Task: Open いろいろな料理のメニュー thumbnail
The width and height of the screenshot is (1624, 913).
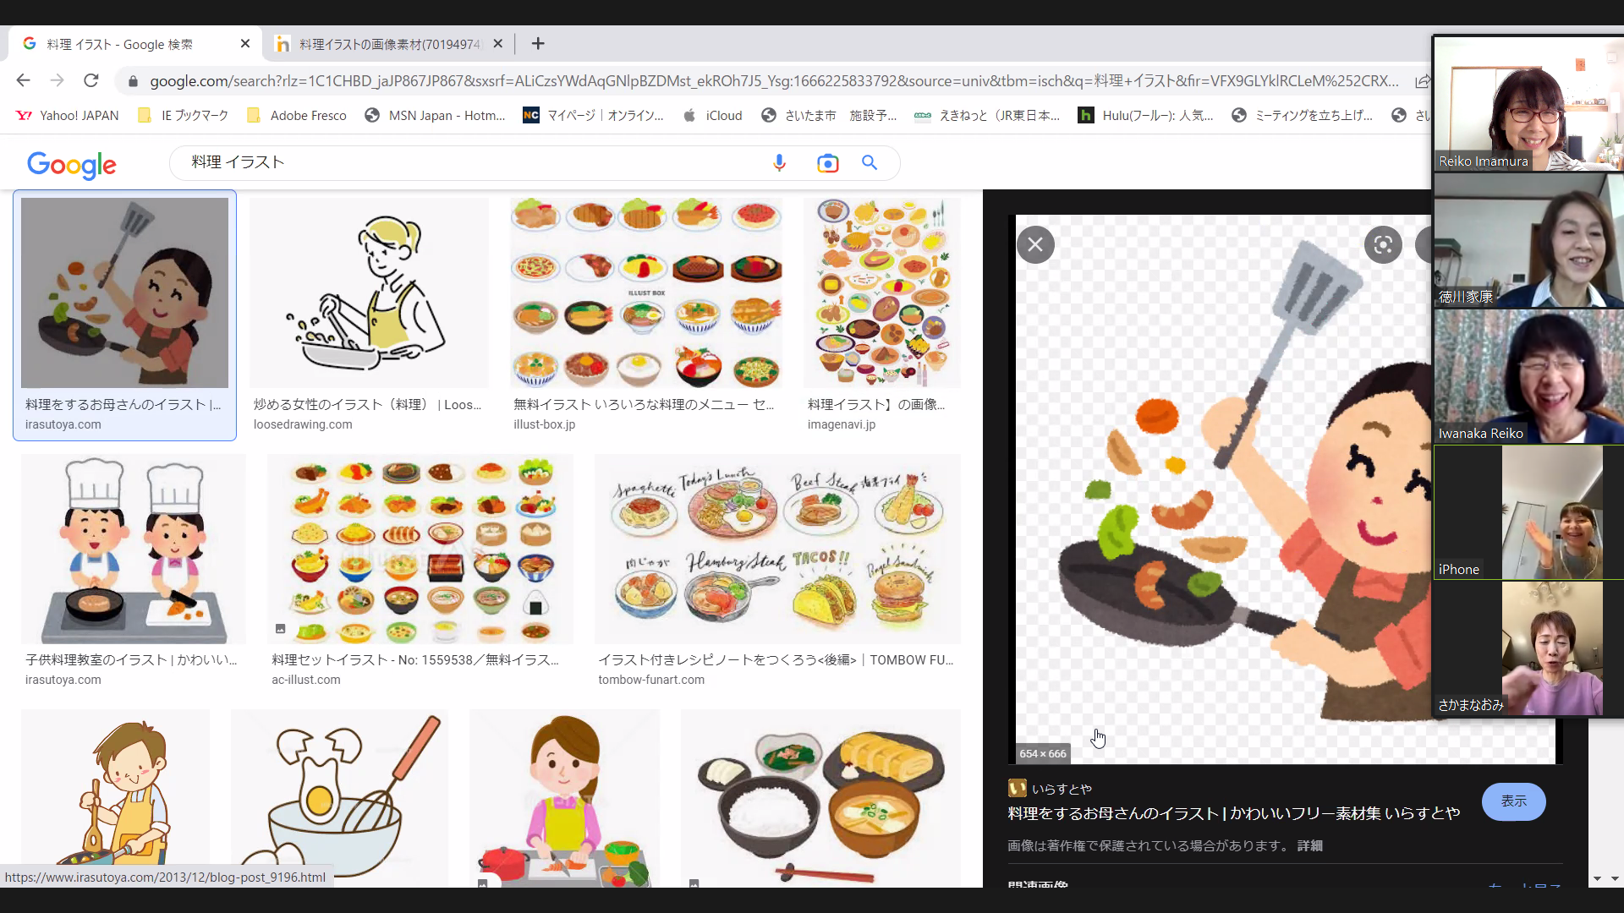Action: point(646,292)
